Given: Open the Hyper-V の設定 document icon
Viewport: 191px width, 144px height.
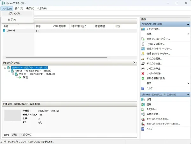Looking at the screenshot, I should pyautogui.click(x=143, y=44).
